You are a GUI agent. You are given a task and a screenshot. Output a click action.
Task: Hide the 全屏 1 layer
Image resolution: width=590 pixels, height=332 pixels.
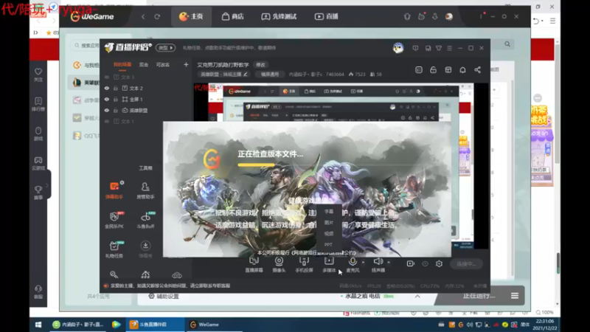pos(107,100)
